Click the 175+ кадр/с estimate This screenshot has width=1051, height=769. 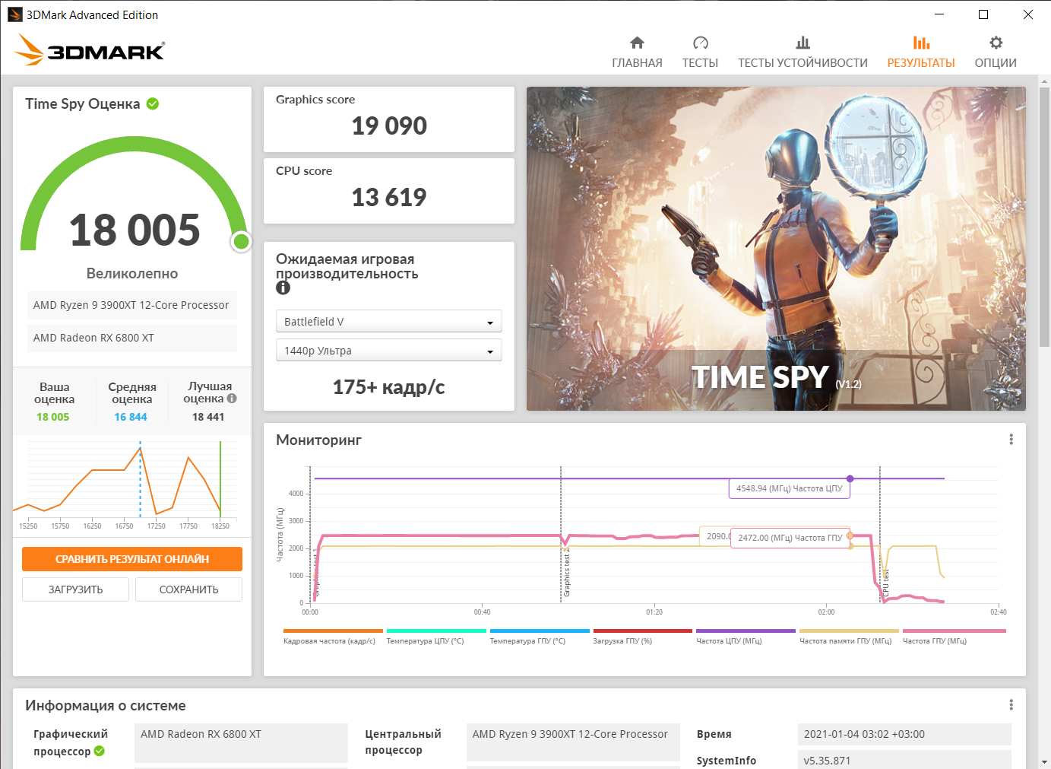click(x=388, y=387)
